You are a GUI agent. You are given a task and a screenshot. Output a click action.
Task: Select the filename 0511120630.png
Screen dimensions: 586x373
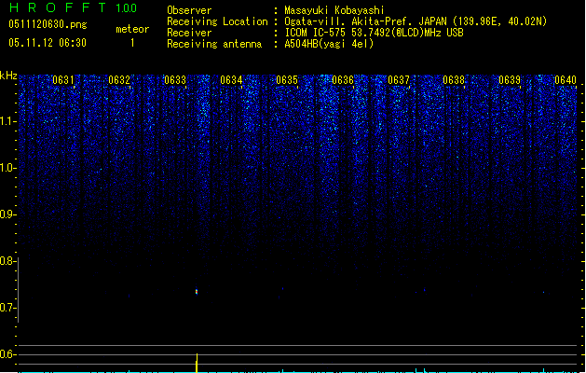(48, 24)
